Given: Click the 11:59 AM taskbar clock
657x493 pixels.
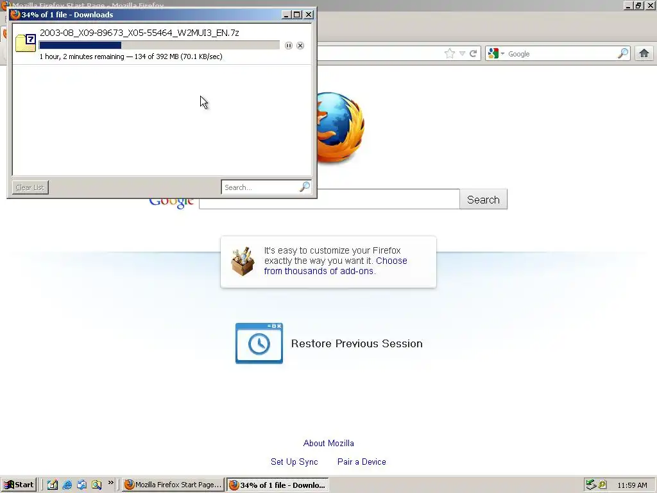Looking at the screenshot, I should (x=632, y=485).
